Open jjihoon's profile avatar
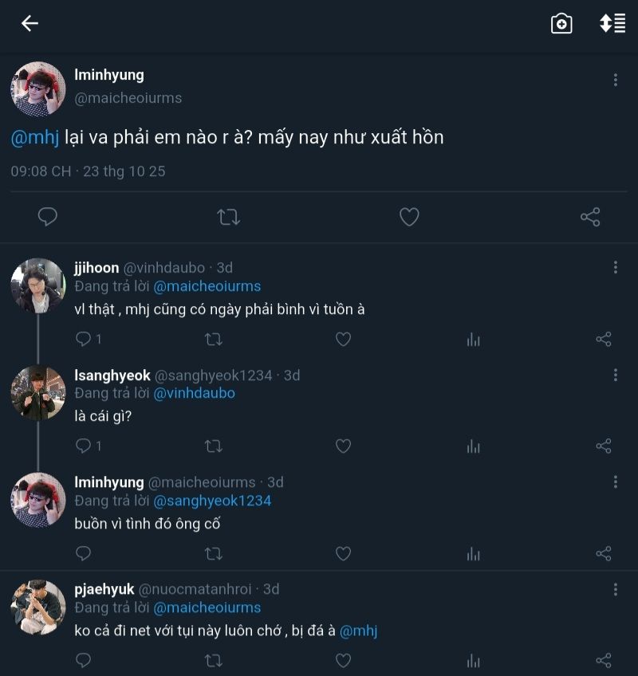Screen dimensions: 638x676 point(37,285)
